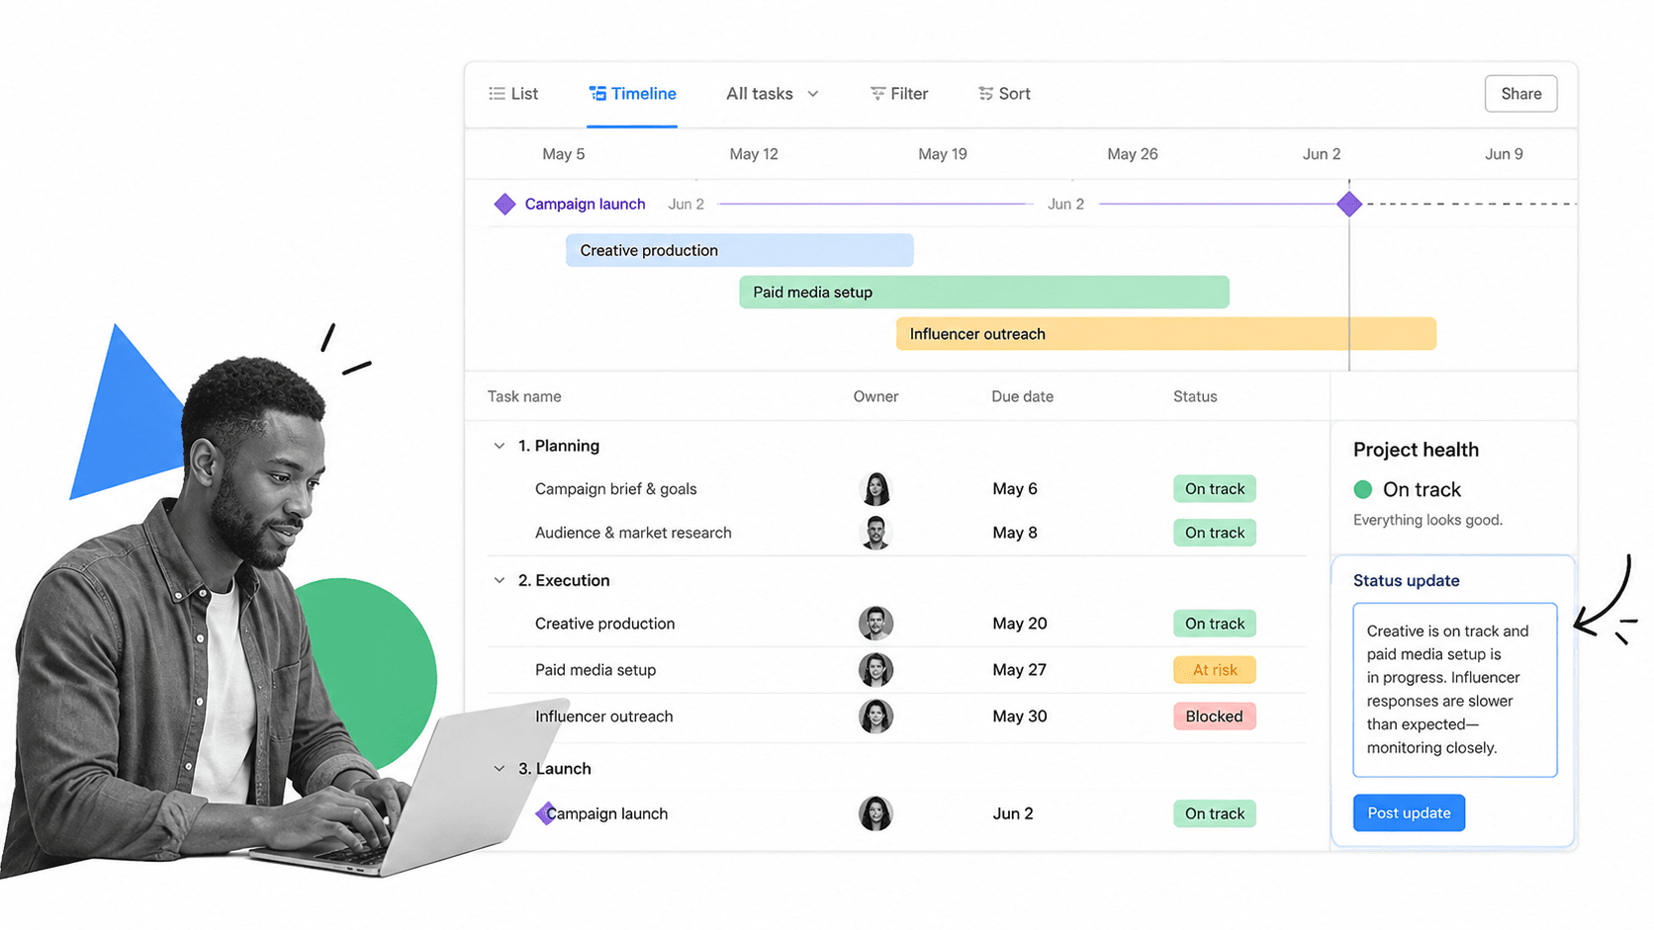The image size is (1654, 930).
Task: Click the May 19 date header
Action: pos(943,154)
